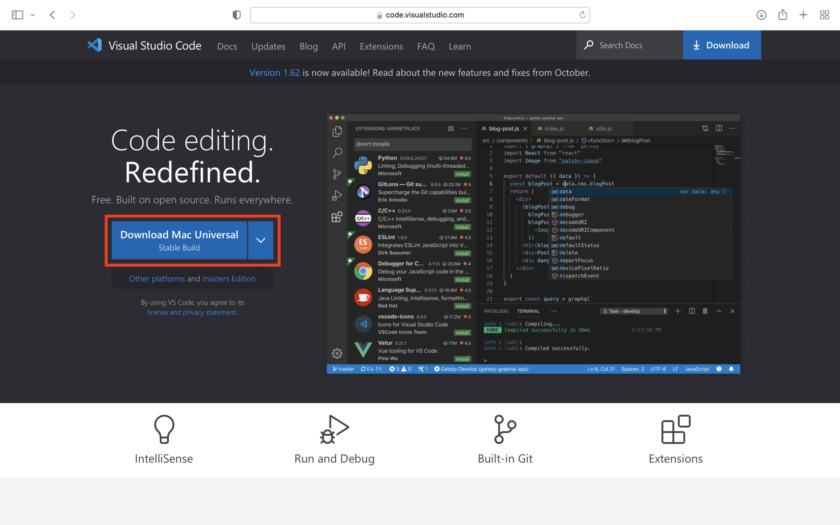The image size is (840, 525).
Task: Close the blog-post.js tab
Action: coord(525,129)
